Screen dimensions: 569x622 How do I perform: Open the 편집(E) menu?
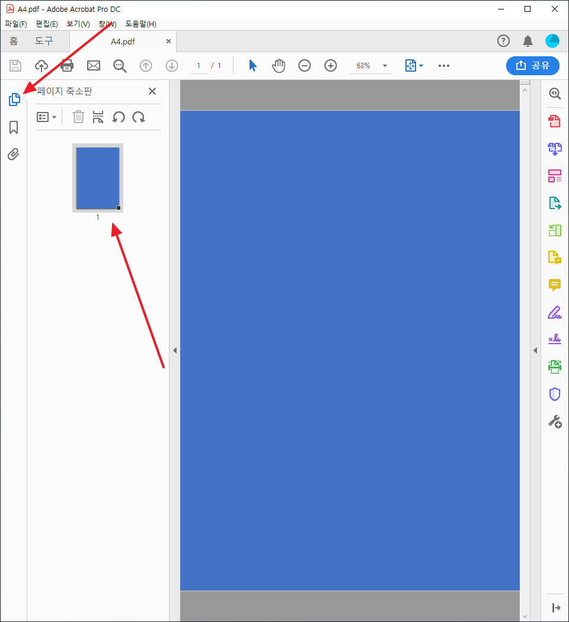(x=47, y=24)
